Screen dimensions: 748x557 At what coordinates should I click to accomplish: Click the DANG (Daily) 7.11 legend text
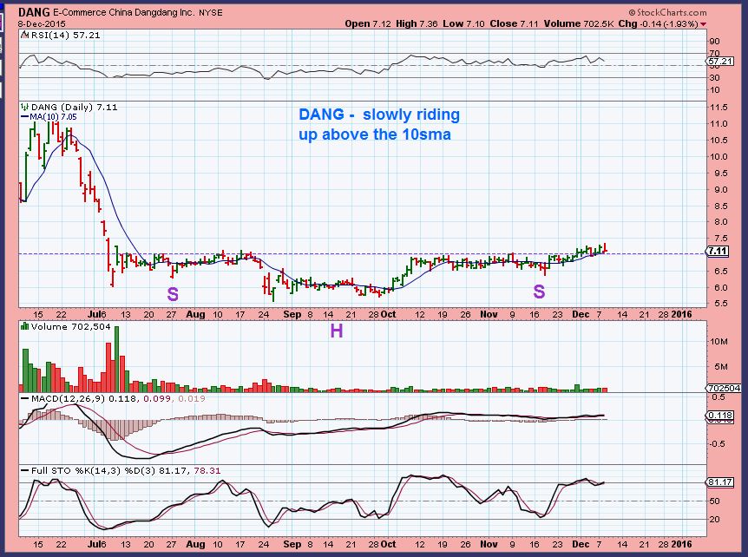(74, 107)
